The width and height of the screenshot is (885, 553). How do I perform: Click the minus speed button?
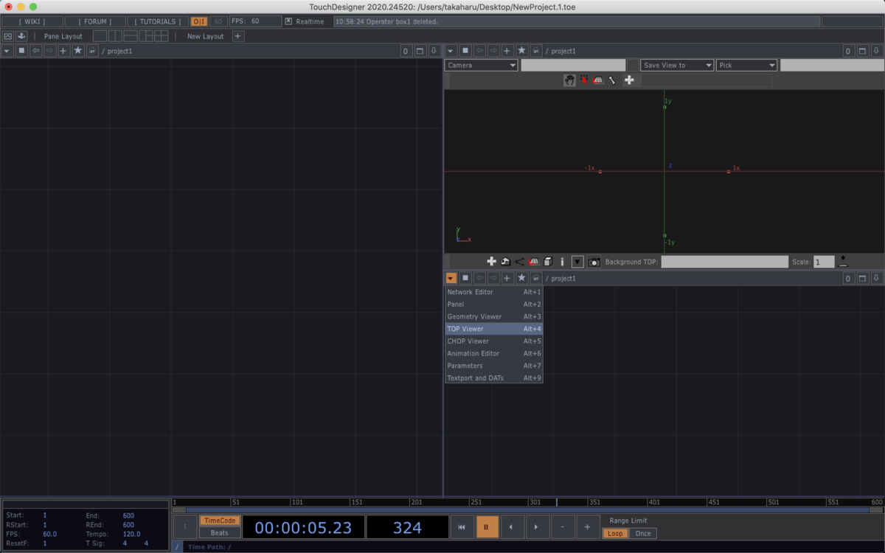[x=563, y=527]
